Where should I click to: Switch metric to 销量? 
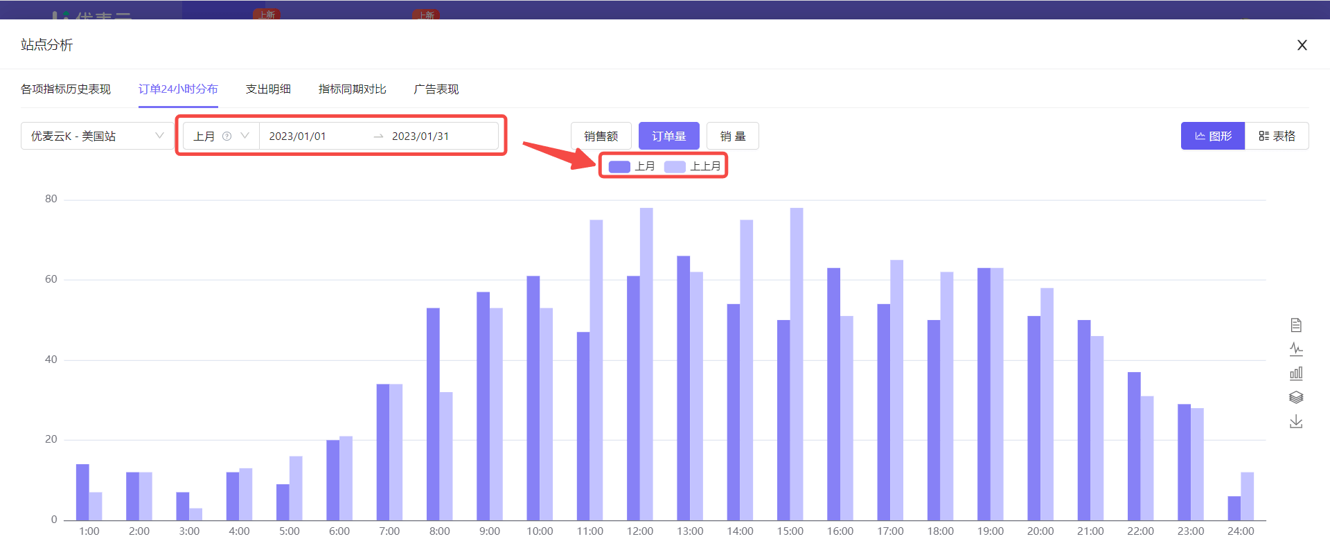732,136
